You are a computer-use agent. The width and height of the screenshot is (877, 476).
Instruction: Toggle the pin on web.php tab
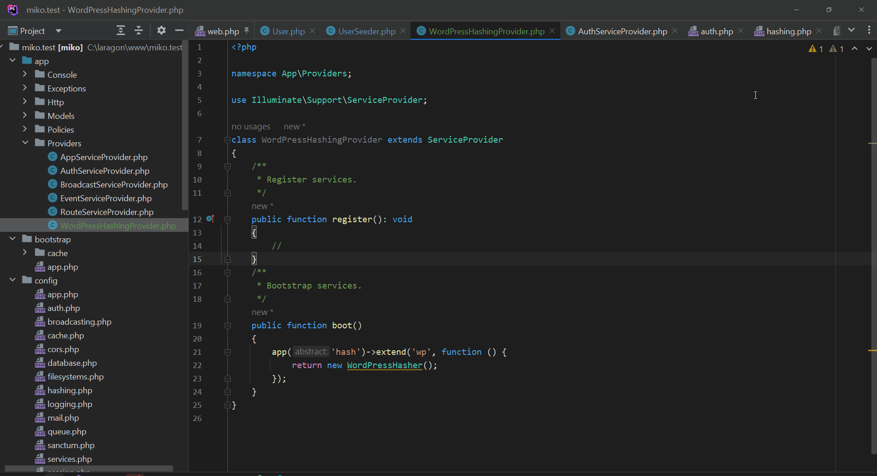pos(247,31)
